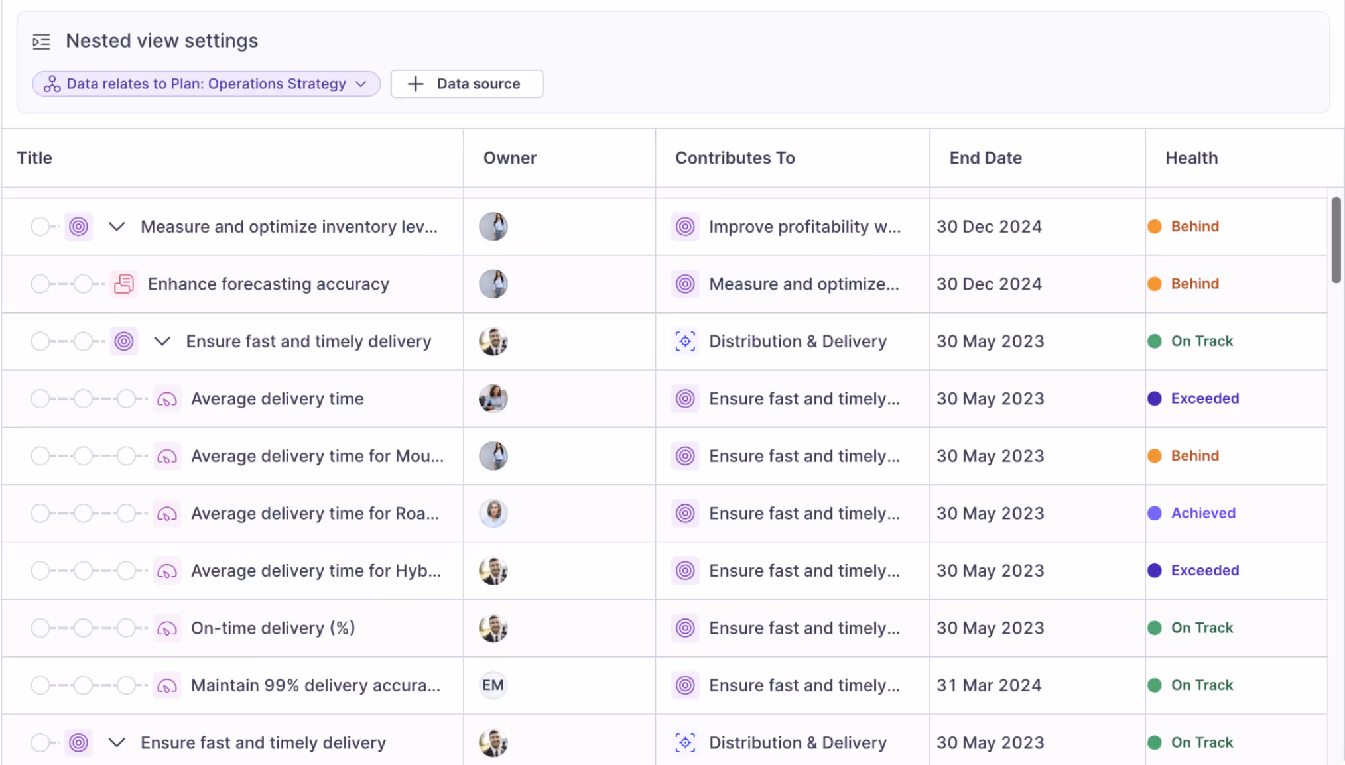Open 'Maintain 99% delivery accuracy' metric
The image size is (1345, 765).
pos(315,685)
